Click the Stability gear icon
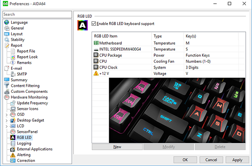Image resolution: width=252 pixels, height=166 pixels. [7, 40]
